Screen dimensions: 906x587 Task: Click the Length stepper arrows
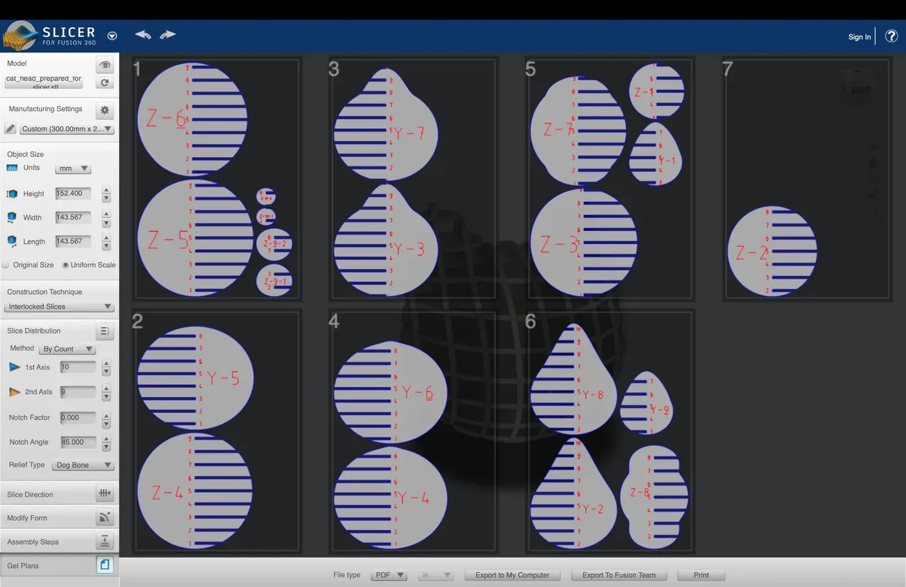(x=106, y=242)
